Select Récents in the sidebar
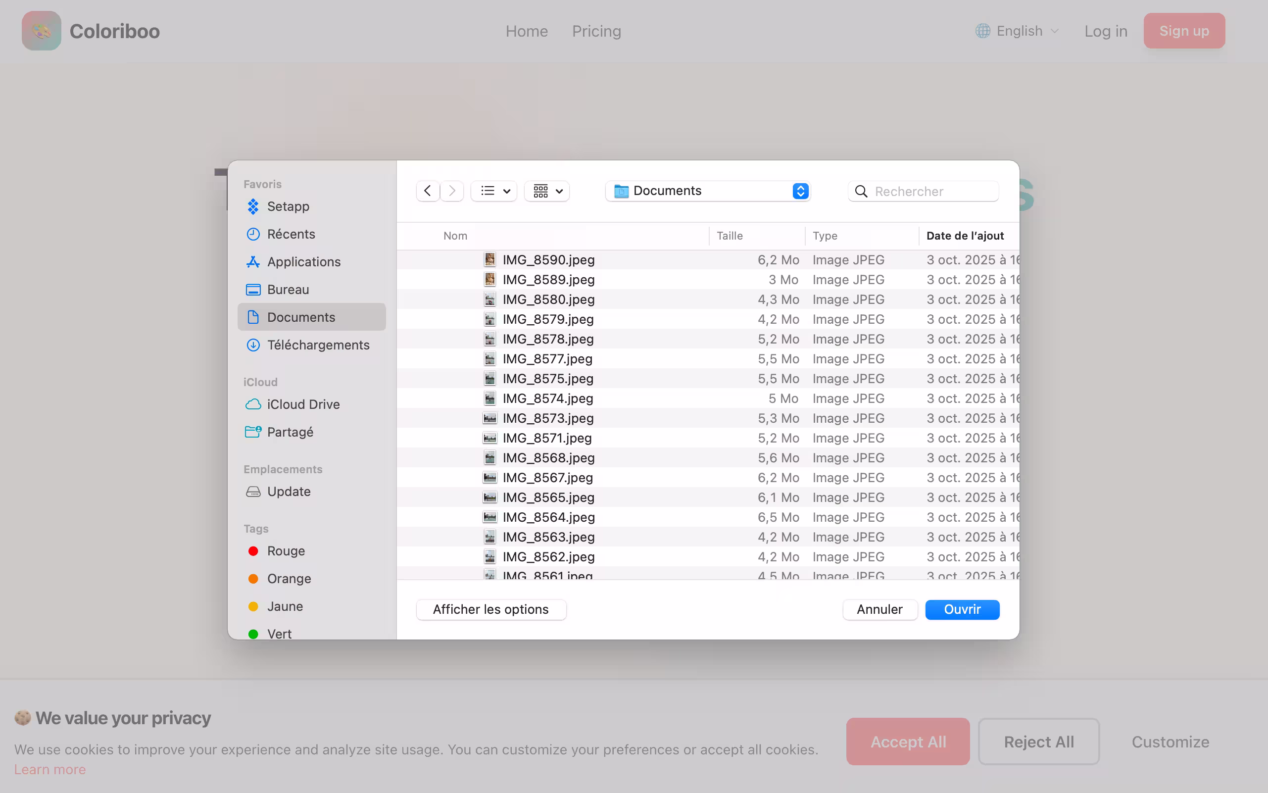Screen dimensions: 1268x793 pyautogui.click(x=291, y=234)
